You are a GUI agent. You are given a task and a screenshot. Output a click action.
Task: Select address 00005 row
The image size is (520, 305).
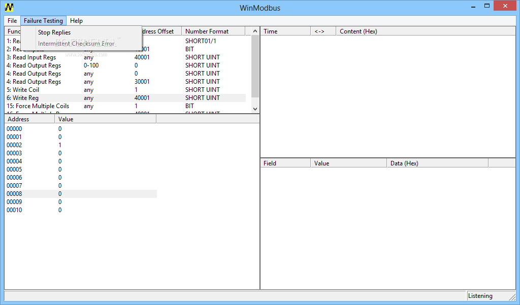coord(81,169)
